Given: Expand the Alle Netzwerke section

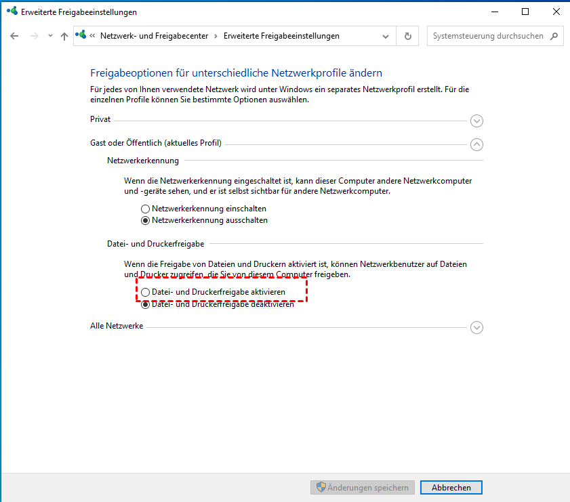Looking at the screenshot, I should coord(476,327).
